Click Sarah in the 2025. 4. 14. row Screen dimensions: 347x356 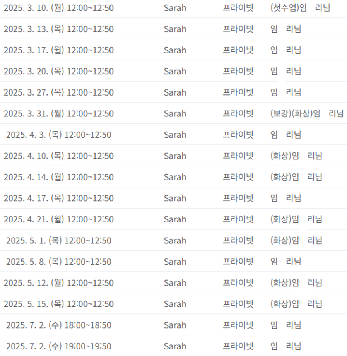click(x=175, y=177)
